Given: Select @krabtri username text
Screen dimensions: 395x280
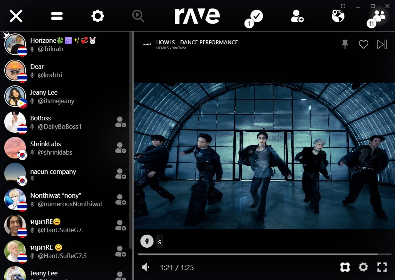Looking at the screenshot, I should tap(50, 75).
